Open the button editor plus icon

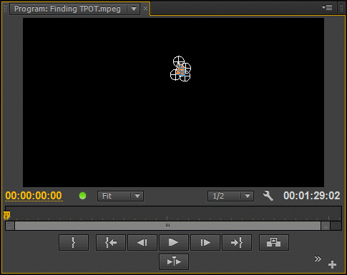(x=332, y=264)
